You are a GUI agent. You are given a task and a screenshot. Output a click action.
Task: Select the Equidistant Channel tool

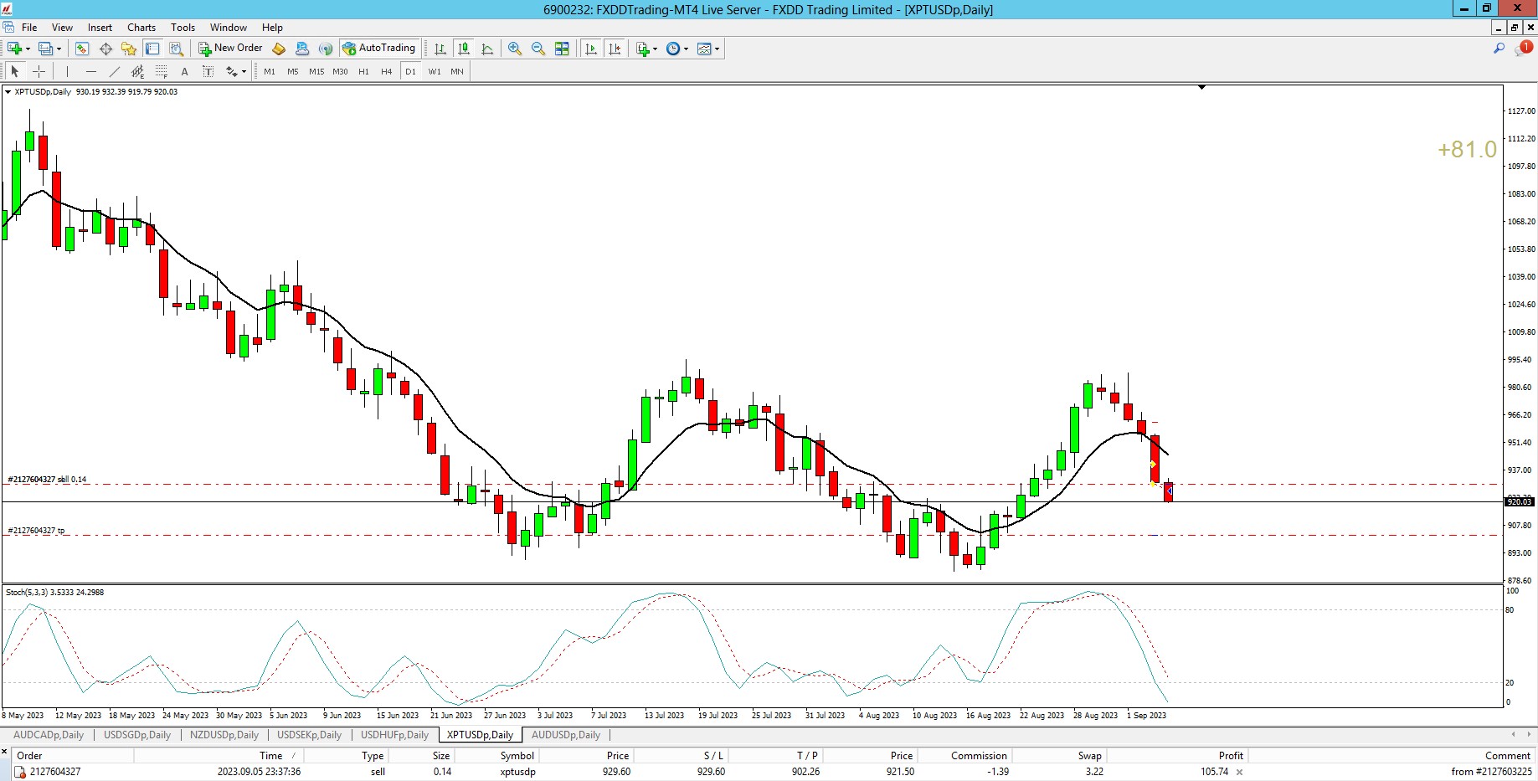click(x=137, y=71)
